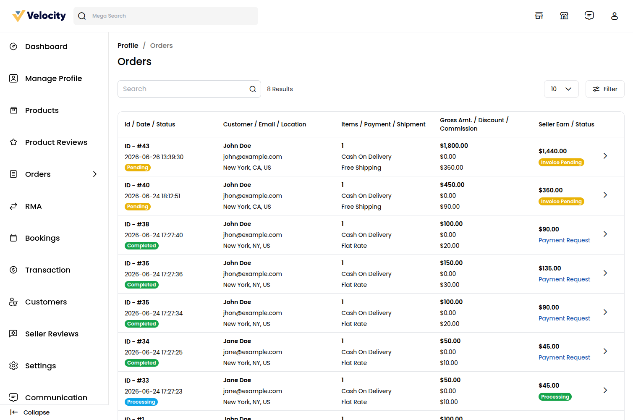Click the Velocity logo
The height and width of the screenshot is (420, 633).
[39, 16]
